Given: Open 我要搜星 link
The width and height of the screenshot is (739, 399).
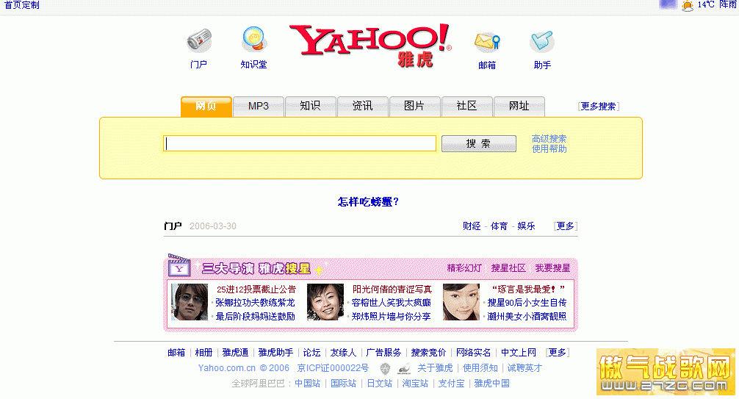Looking at the screenshot, I should 553,268.
